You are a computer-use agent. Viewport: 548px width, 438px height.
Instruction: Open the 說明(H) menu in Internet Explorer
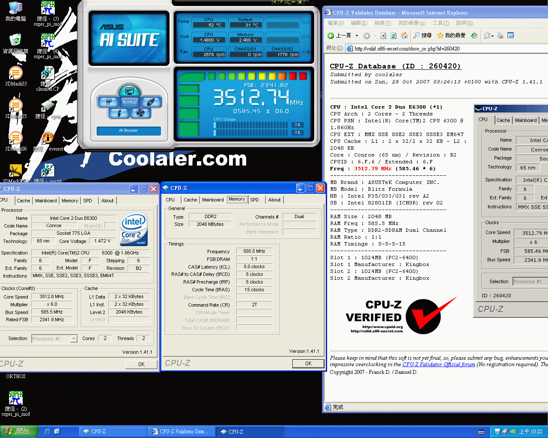[x=465, y=23]
